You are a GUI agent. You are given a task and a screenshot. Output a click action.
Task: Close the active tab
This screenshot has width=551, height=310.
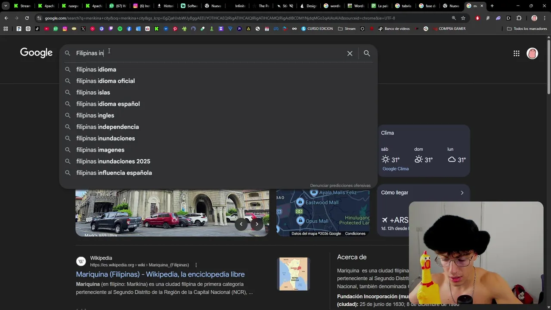[482, 6]
